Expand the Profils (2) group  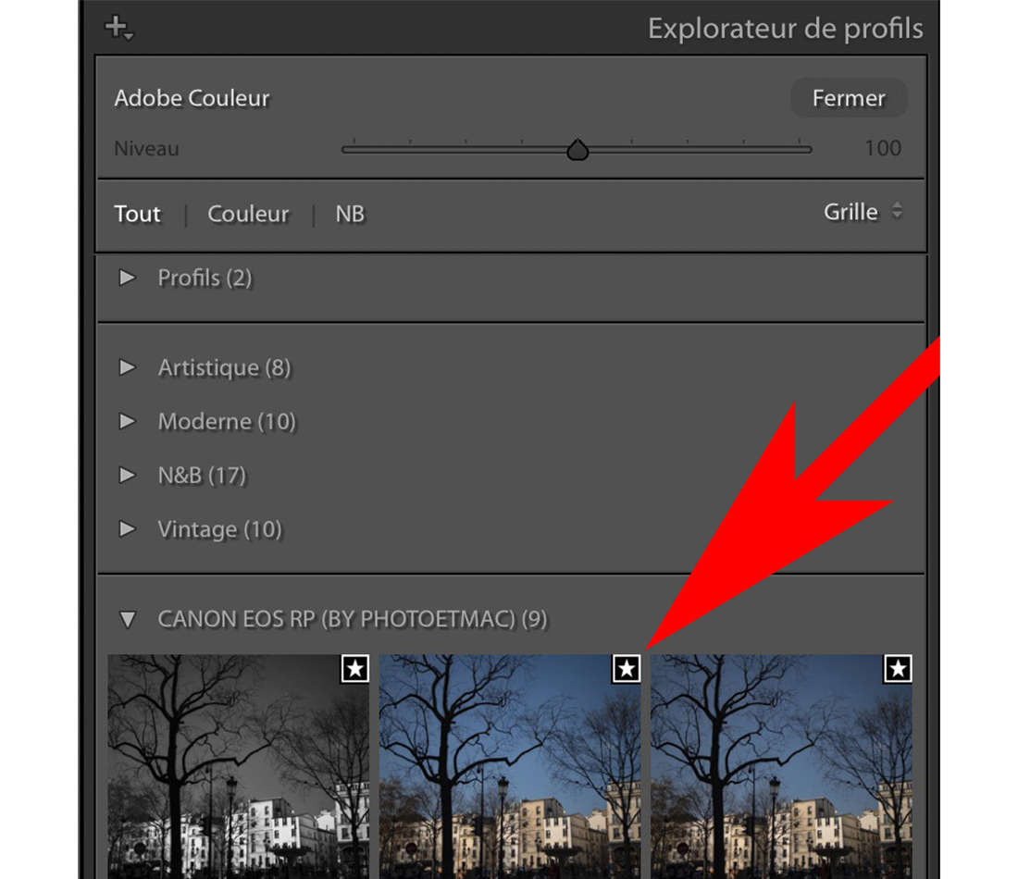128,278
